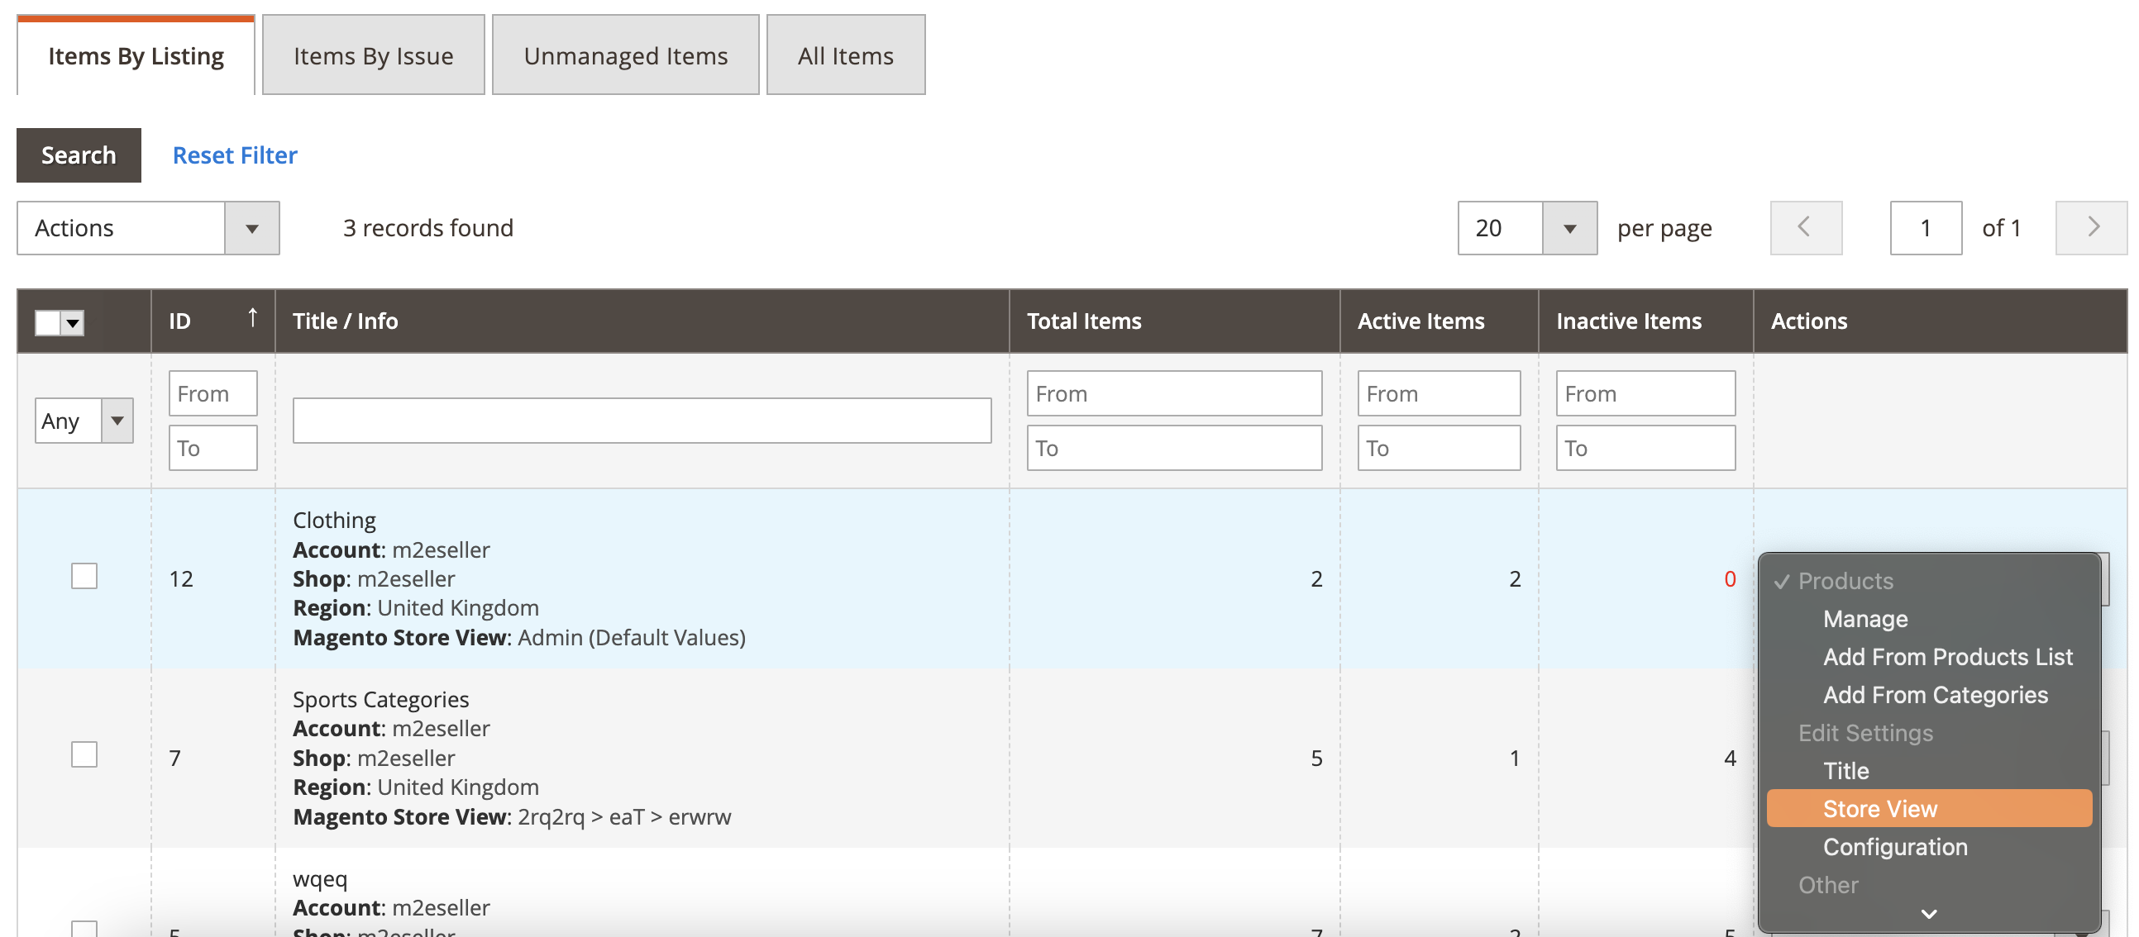
Task: Select Add From Categories menu entry
Action: 1936,695
